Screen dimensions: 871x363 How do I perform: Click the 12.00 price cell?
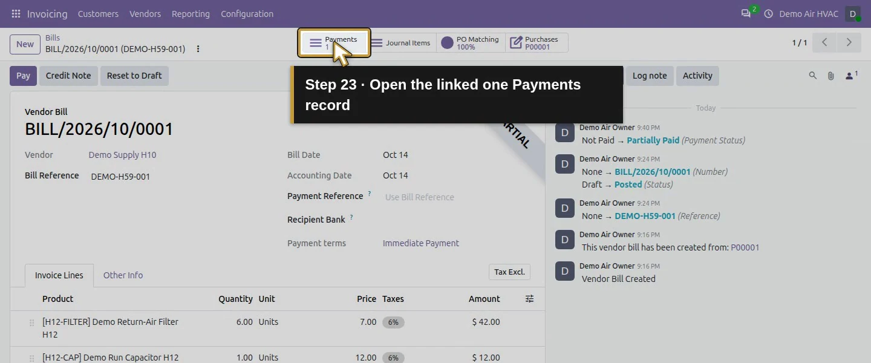(x=365, y=358)
